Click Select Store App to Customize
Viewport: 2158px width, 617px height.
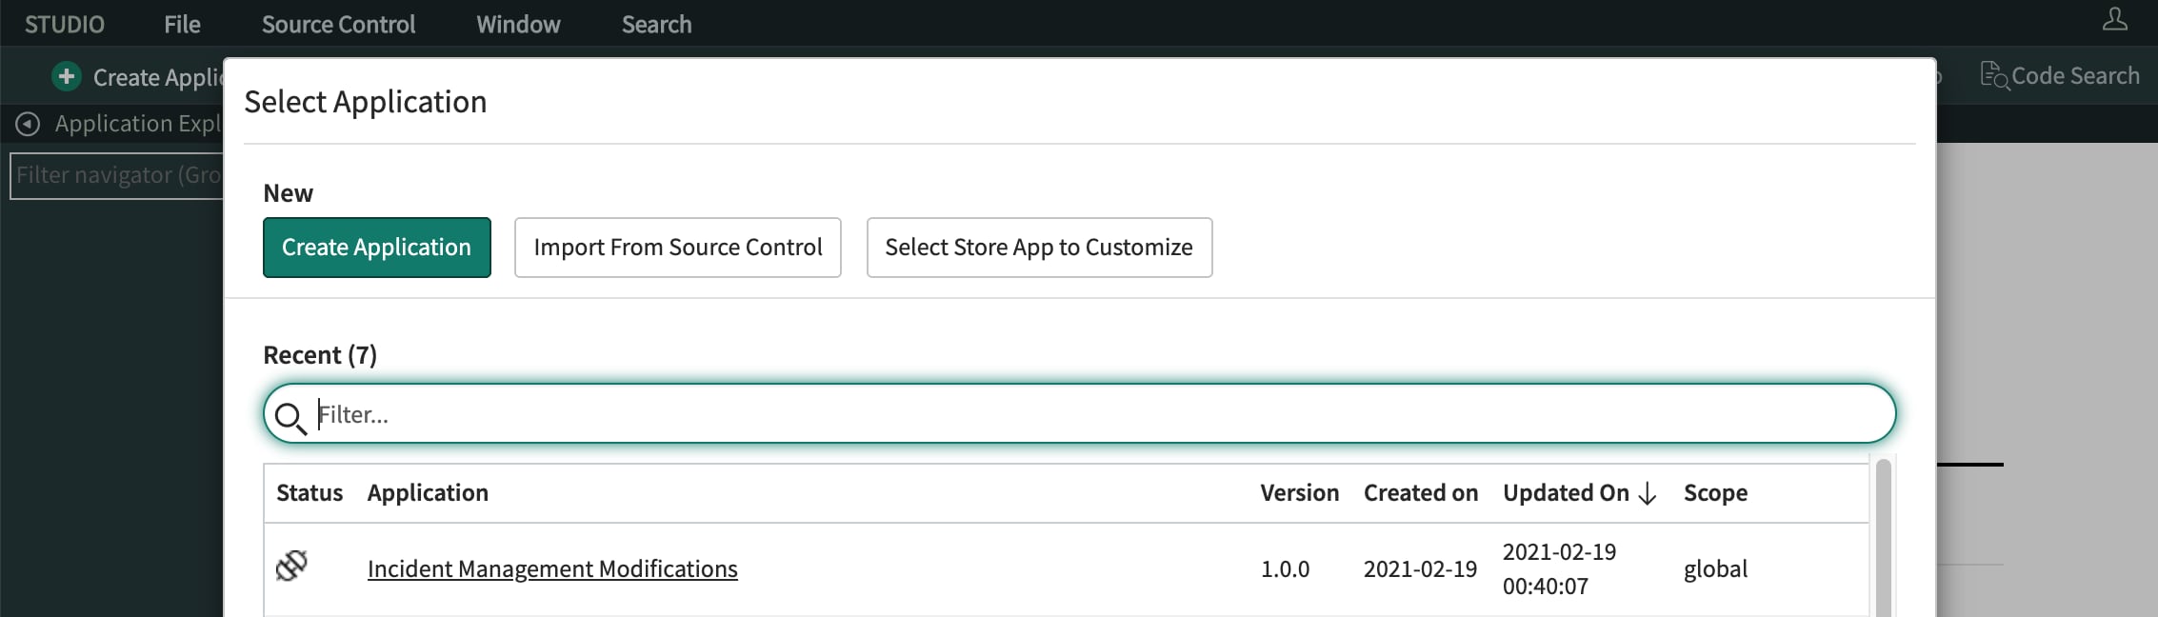click(1038, 248)
